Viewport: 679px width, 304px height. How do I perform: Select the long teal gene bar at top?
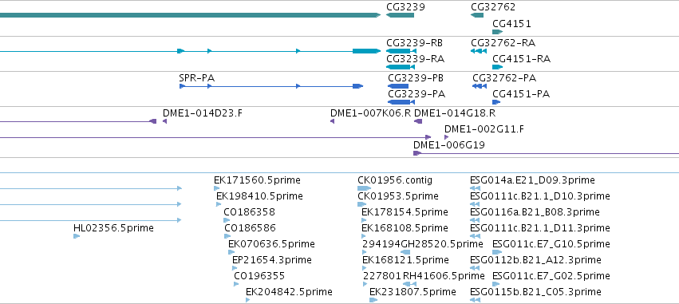coord(190,15)
